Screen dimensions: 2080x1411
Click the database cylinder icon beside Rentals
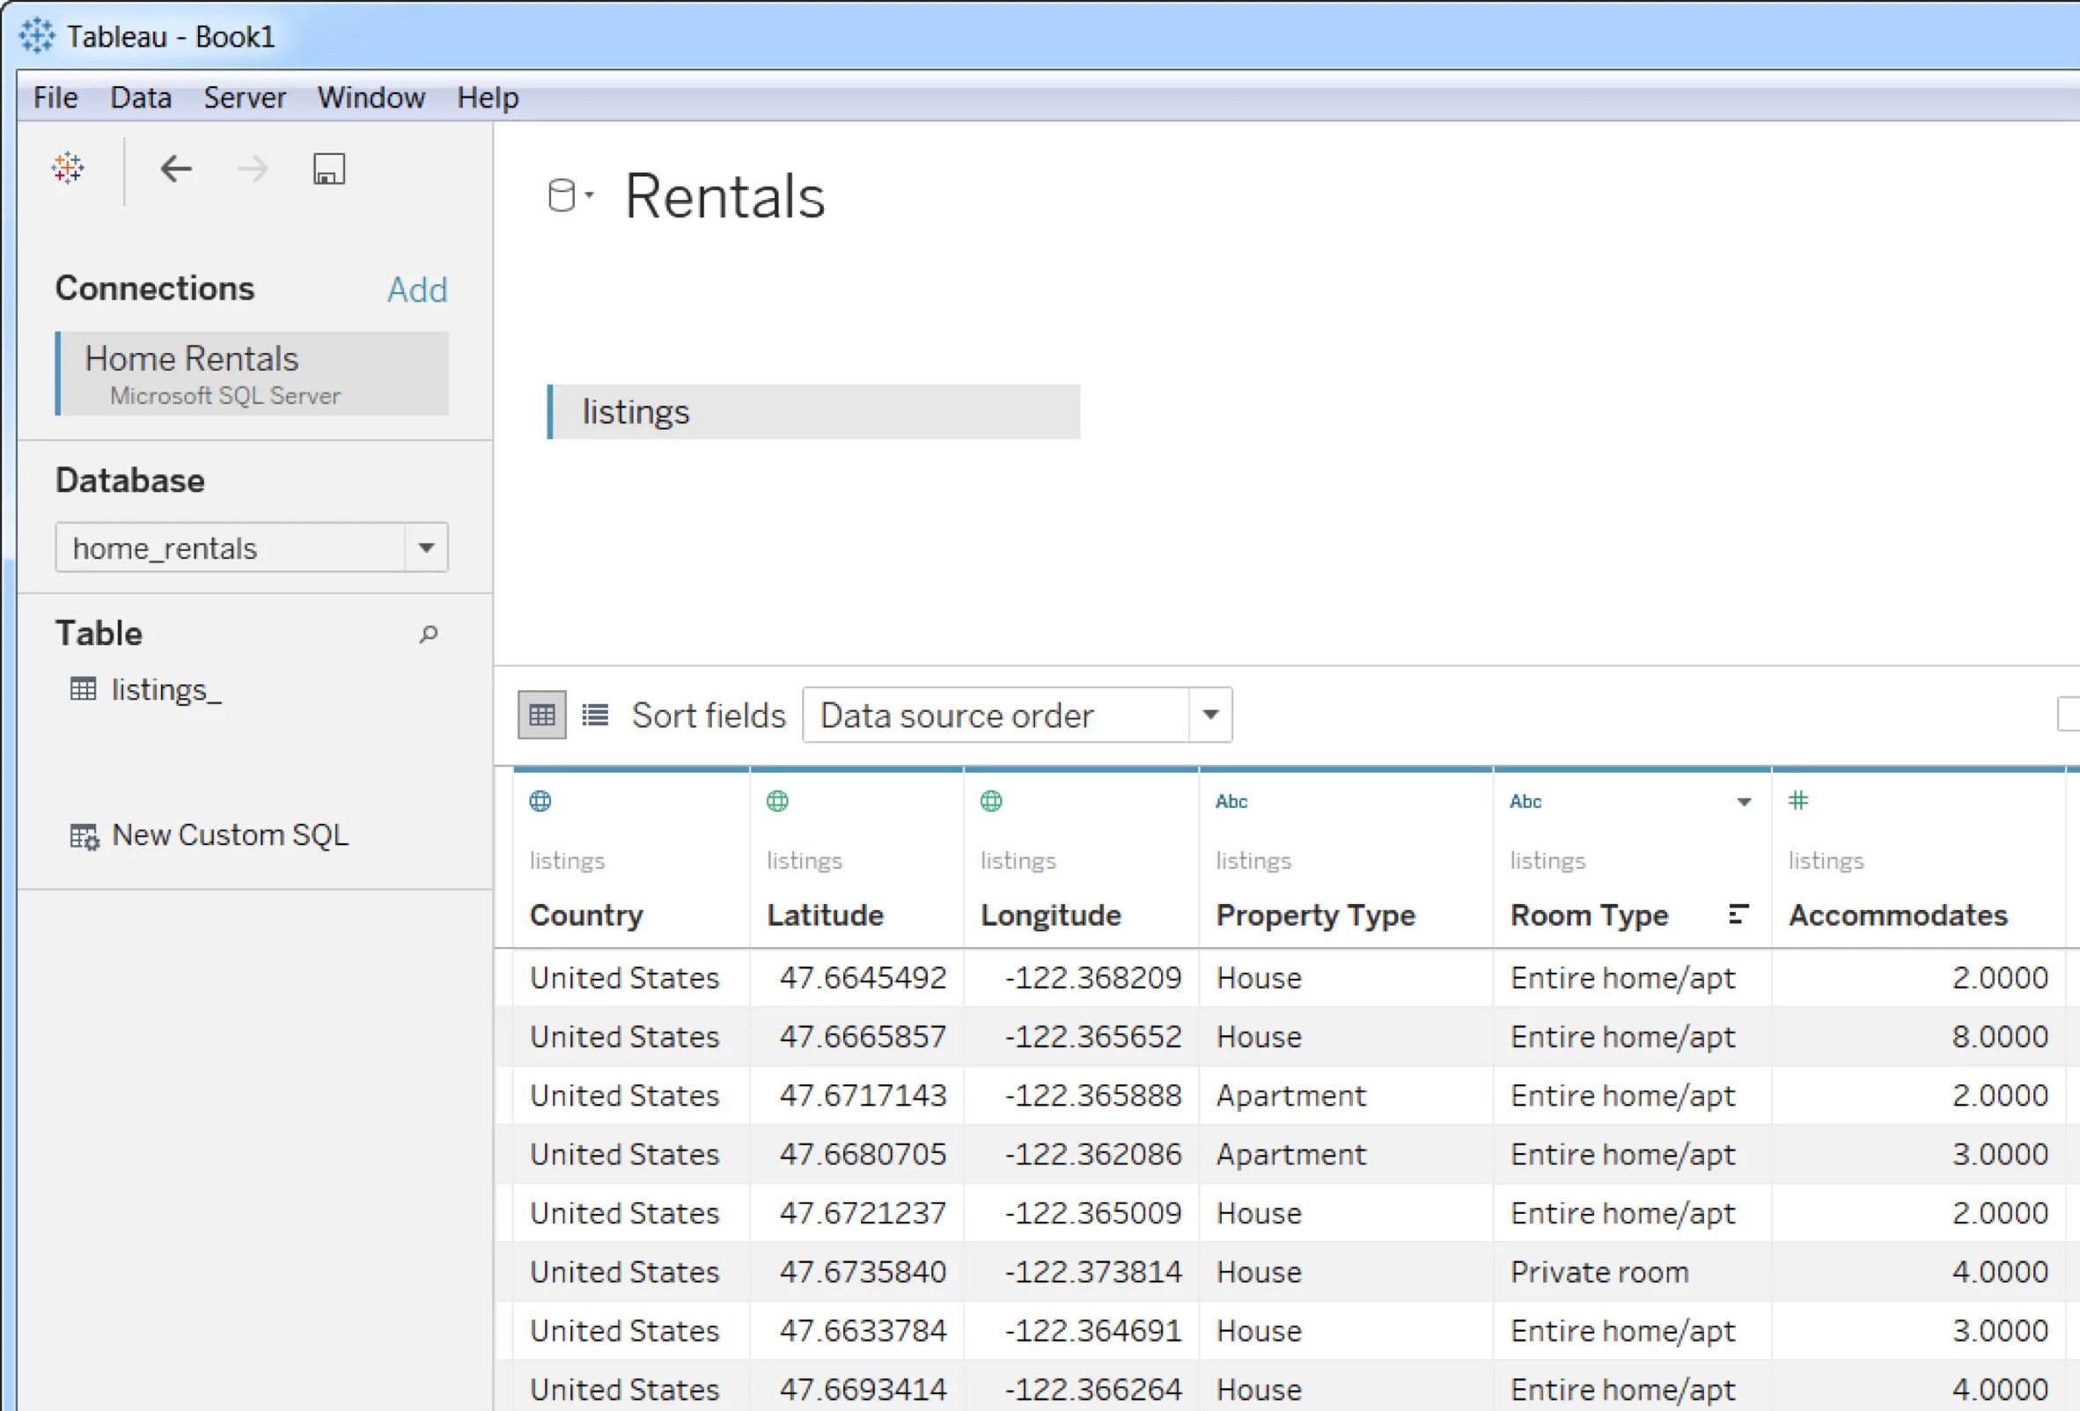click(562, 195)
